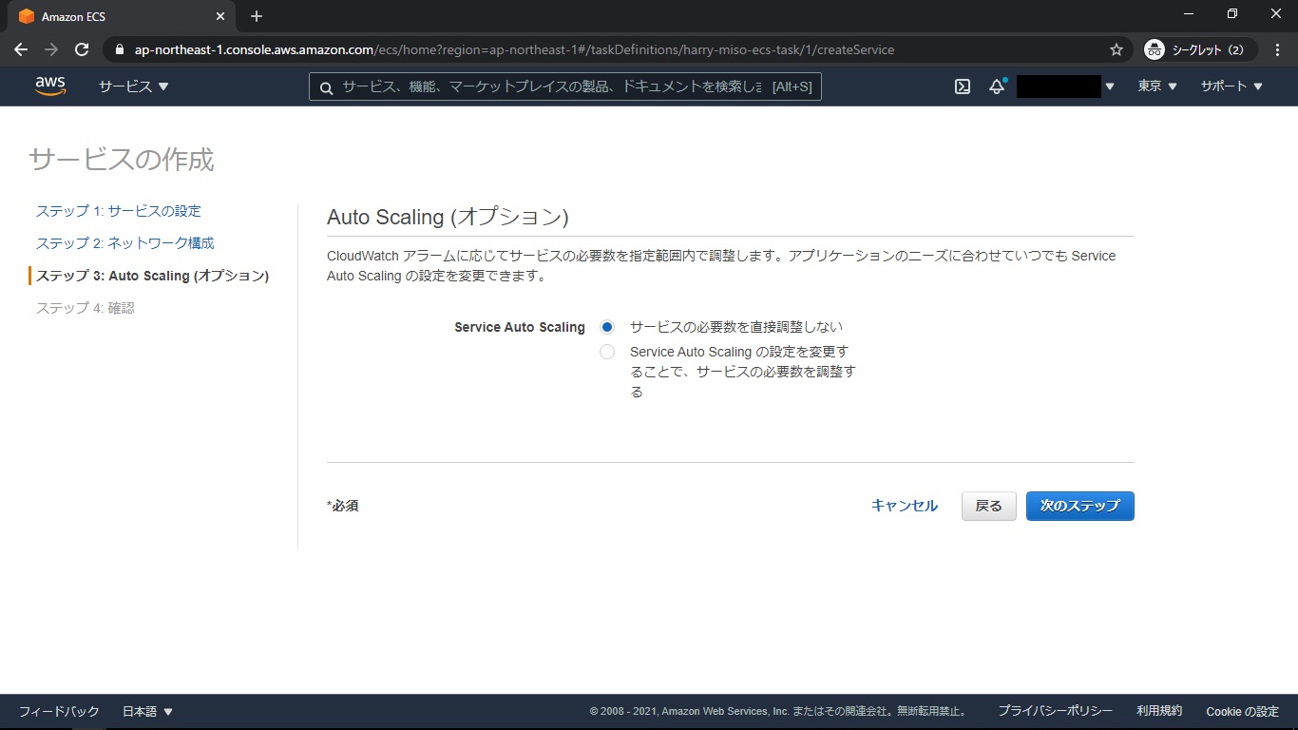Image resolution: width=1298 pixels, height=730 pixels.
Task: Select Service Auto Scaling の設定を変更 radio option
Action: tap(607, 352)
